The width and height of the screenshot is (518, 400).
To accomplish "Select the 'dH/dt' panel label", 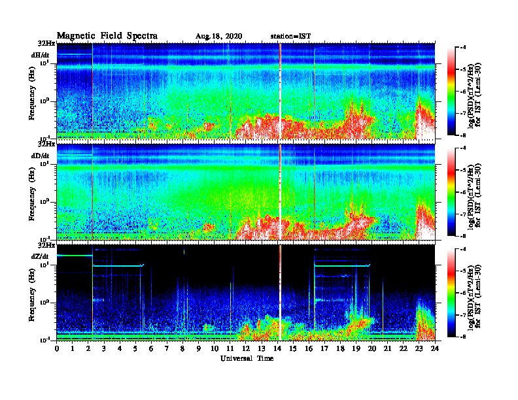I will tap(41, 56).
